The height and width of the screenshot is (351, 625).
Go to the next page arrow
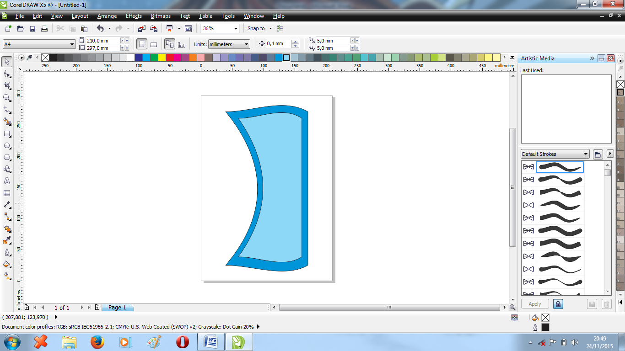coord(82,308)
